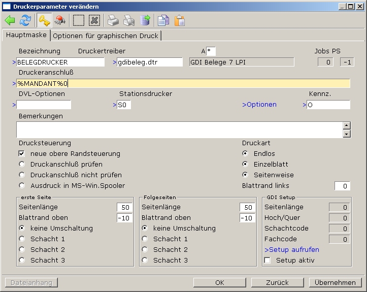Click the clipboard paste icon
Image resolution: width=367 pixels, height=292 pixels.
tap(179, 20)
